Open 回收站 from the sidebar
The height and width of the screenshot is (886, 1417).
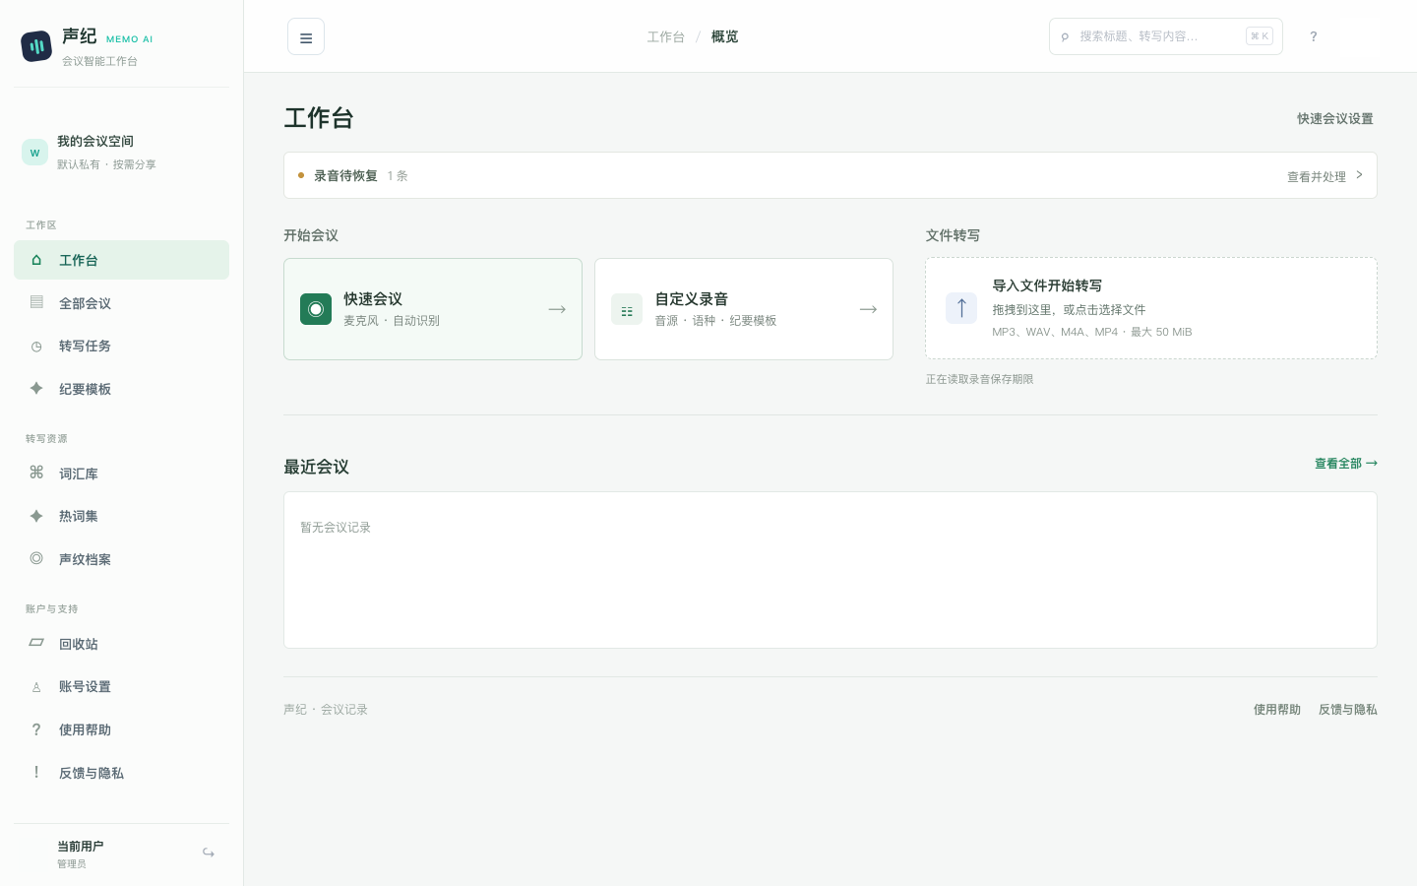point(121,644)
